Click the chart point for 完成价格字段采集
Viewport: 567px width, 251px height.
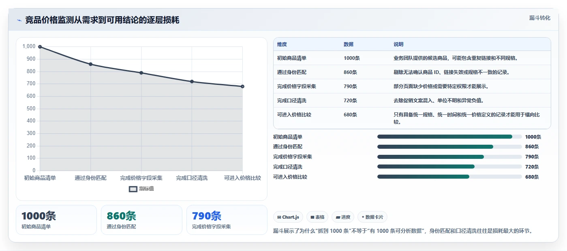141,73
